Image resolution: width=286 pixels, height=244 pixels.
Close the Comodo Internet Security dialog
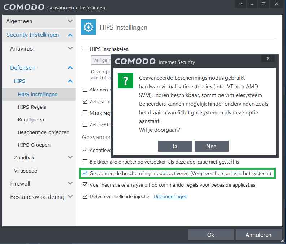(268, 58)
